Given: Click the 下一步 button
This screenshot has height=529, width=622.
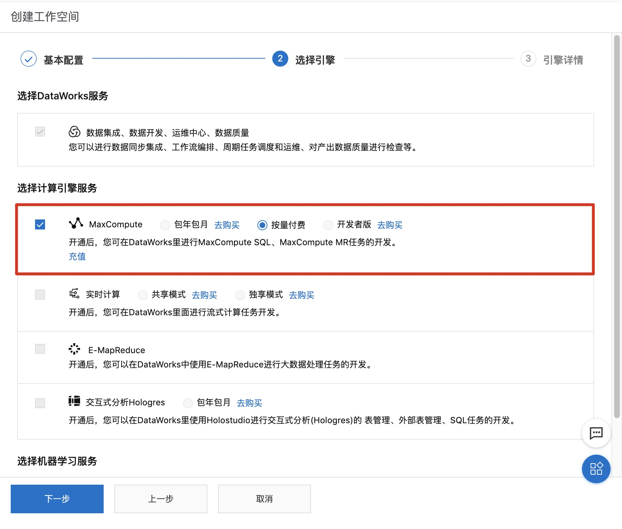Looking at the screenshot, I should 57,499.
